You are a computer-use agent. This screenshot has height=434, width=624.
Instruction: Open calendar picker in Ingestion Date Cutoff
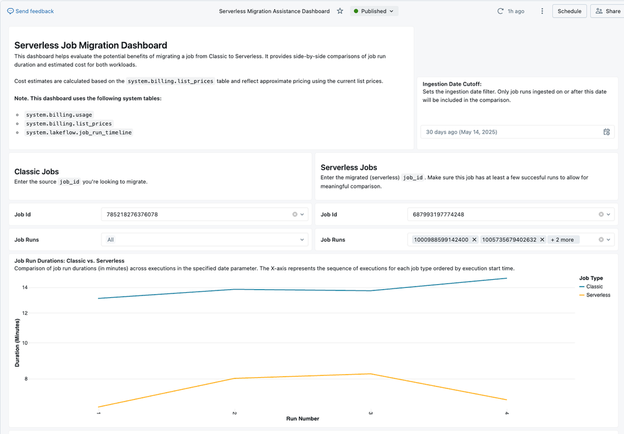pos(606,132)
